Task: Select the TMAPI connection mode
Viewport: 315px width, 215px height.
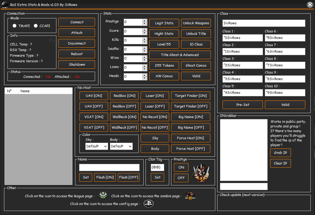Action: coord(14,26)
